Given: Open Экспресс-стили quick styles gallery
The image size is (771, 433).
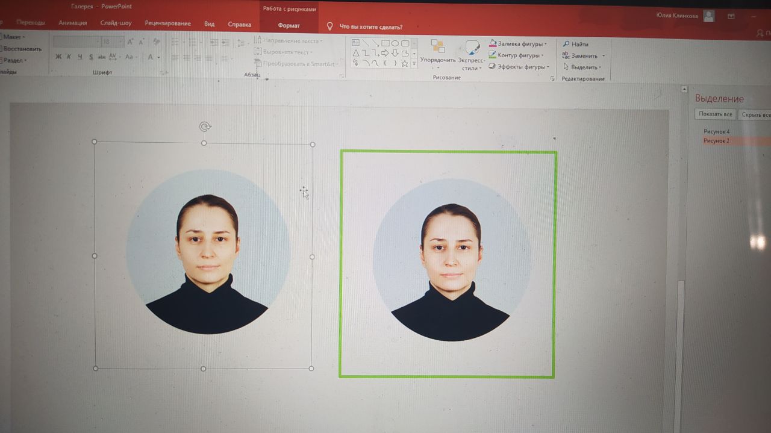Looking at the screenshot, I should click(x=472, y=55).
